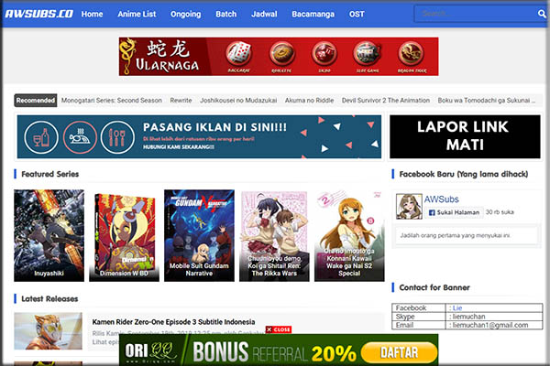Click the "30 rb suka" like count
Viewport: 550px width, 366px height.
click(500, 212)
